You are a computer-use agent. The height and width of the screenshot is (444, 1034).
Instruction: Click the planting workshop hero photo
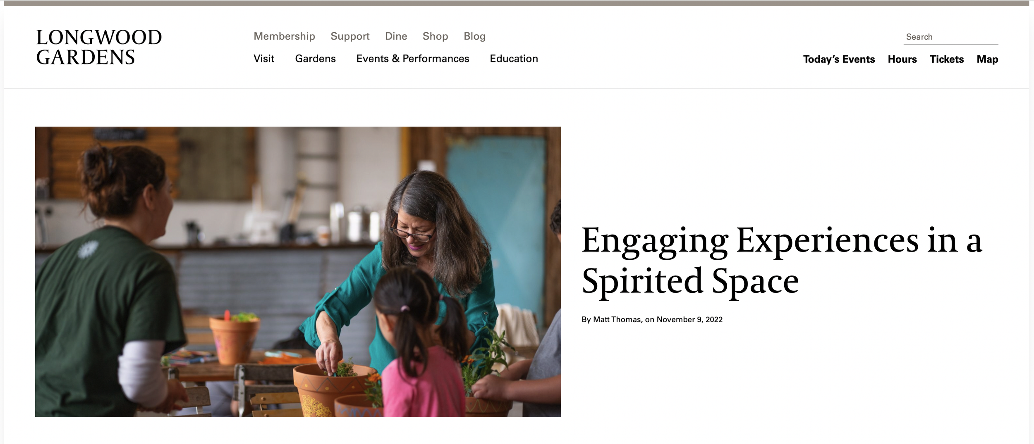tap(298, 272)
